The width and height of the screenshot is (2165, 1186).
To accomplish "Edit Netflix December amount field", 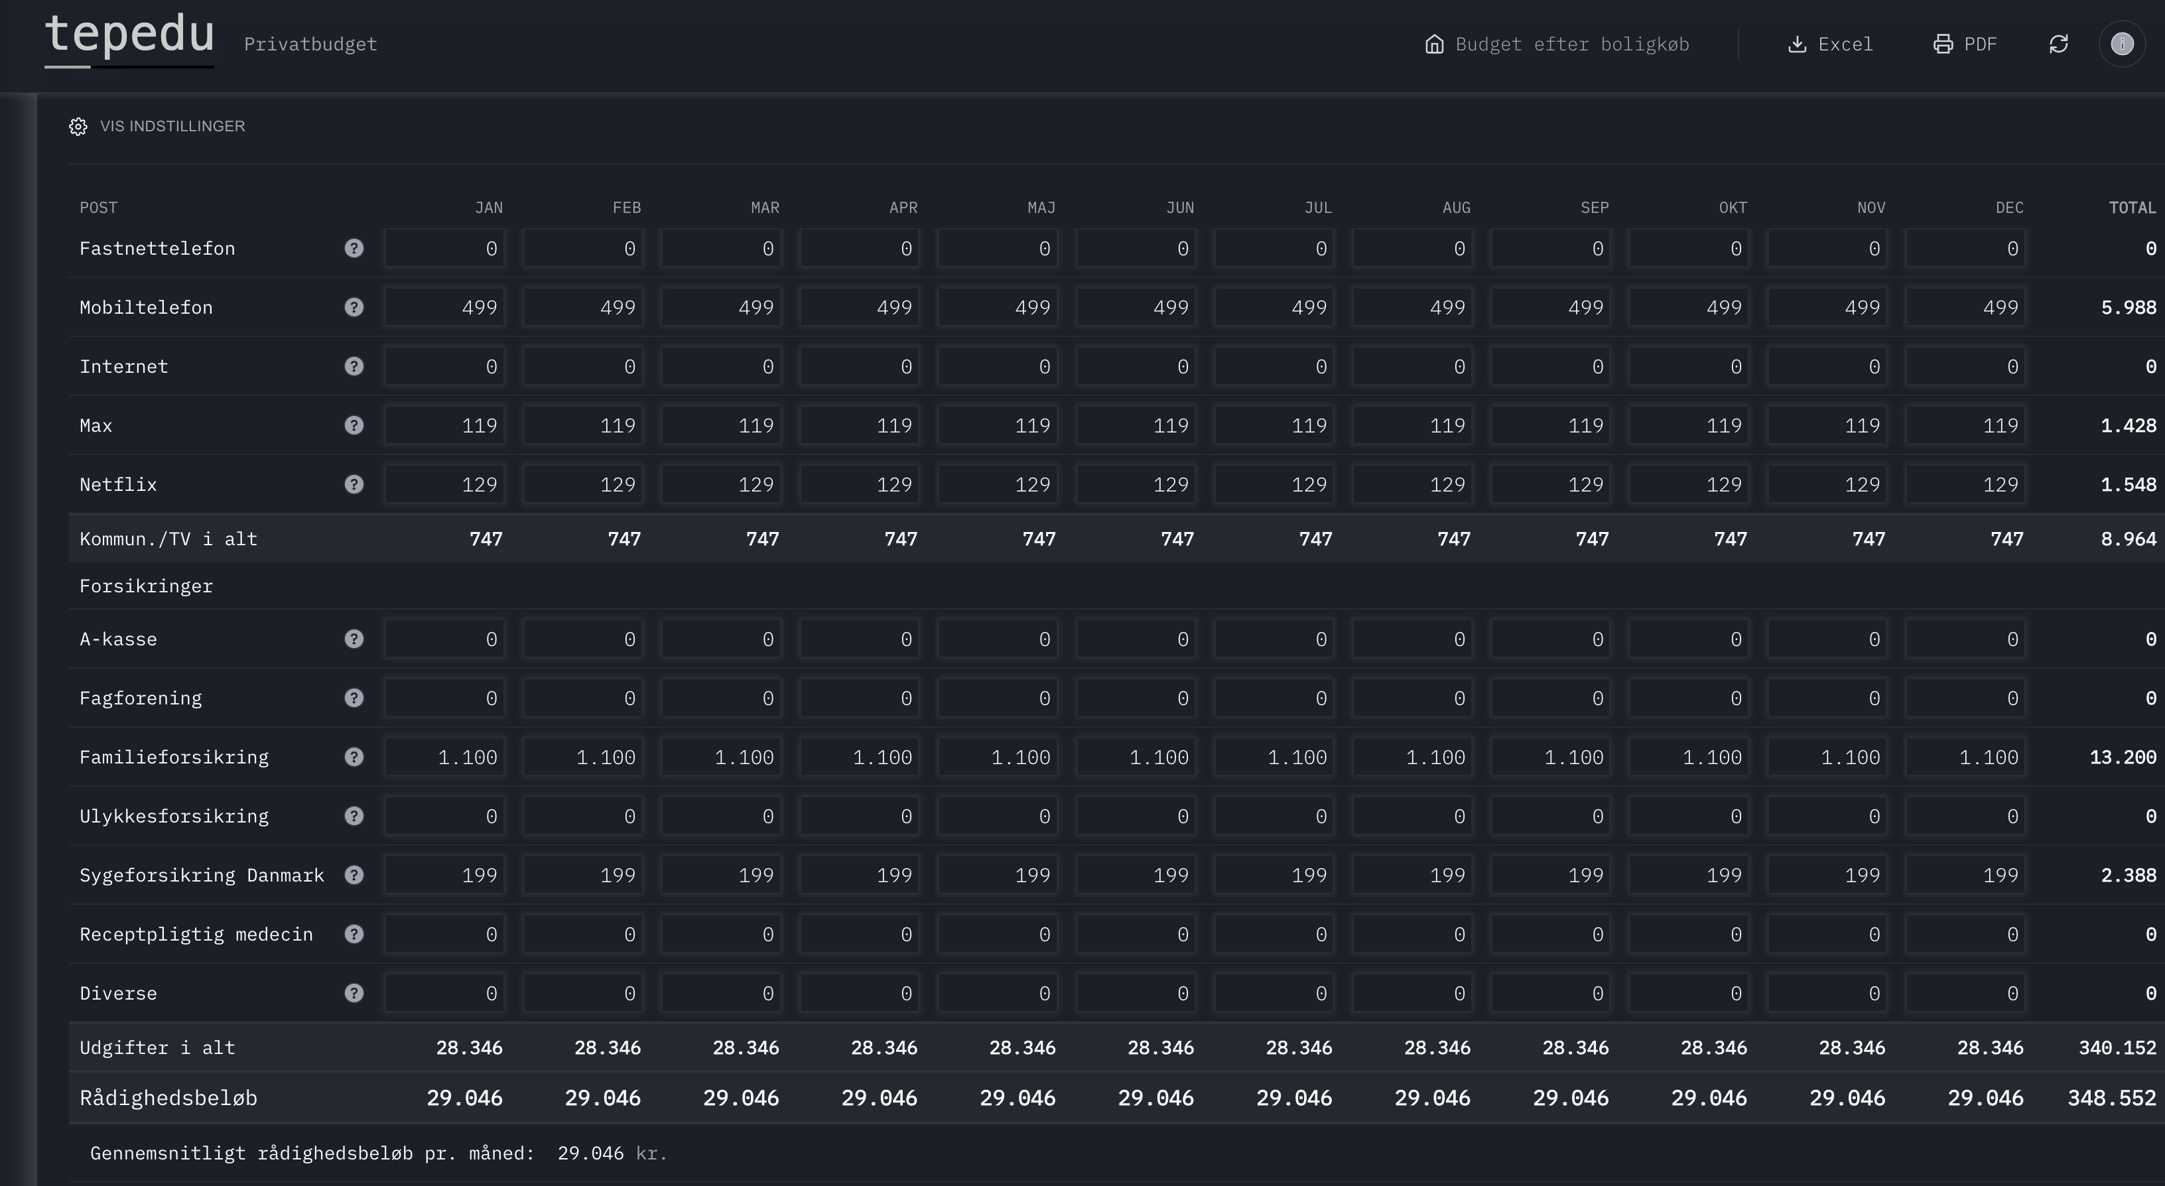I will tap(1966, 484).
